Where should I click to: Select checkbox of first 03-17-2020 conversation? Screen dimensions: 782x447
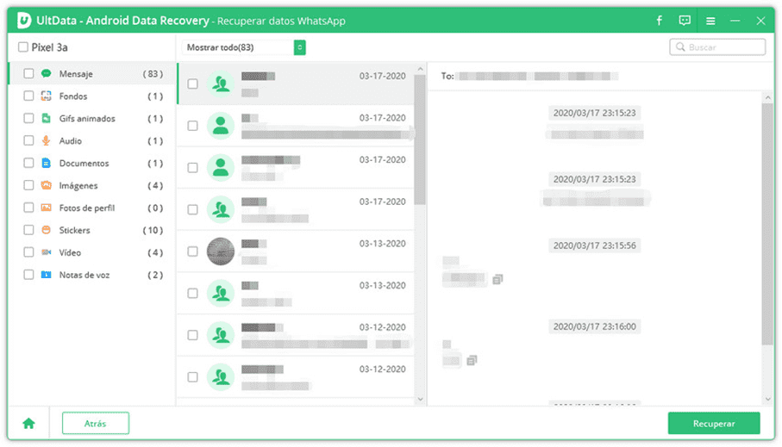click(192, 84)
